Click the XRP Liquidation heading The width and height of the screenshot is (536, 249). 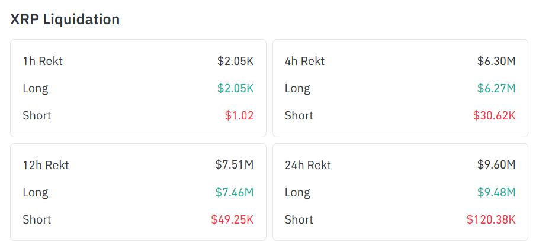[65, 20]
